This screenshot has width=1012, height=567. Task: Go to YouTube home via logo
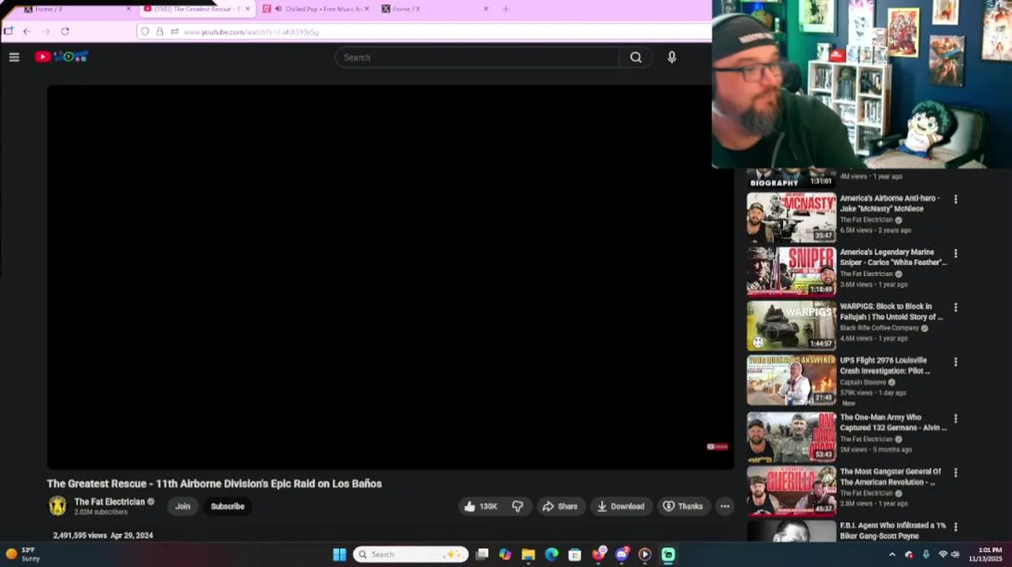coord(61,57)
